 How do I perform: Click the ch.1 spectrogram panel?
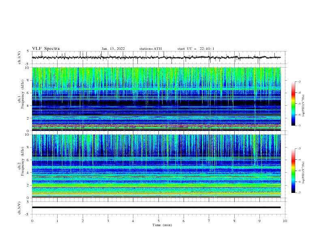point(156,99)
